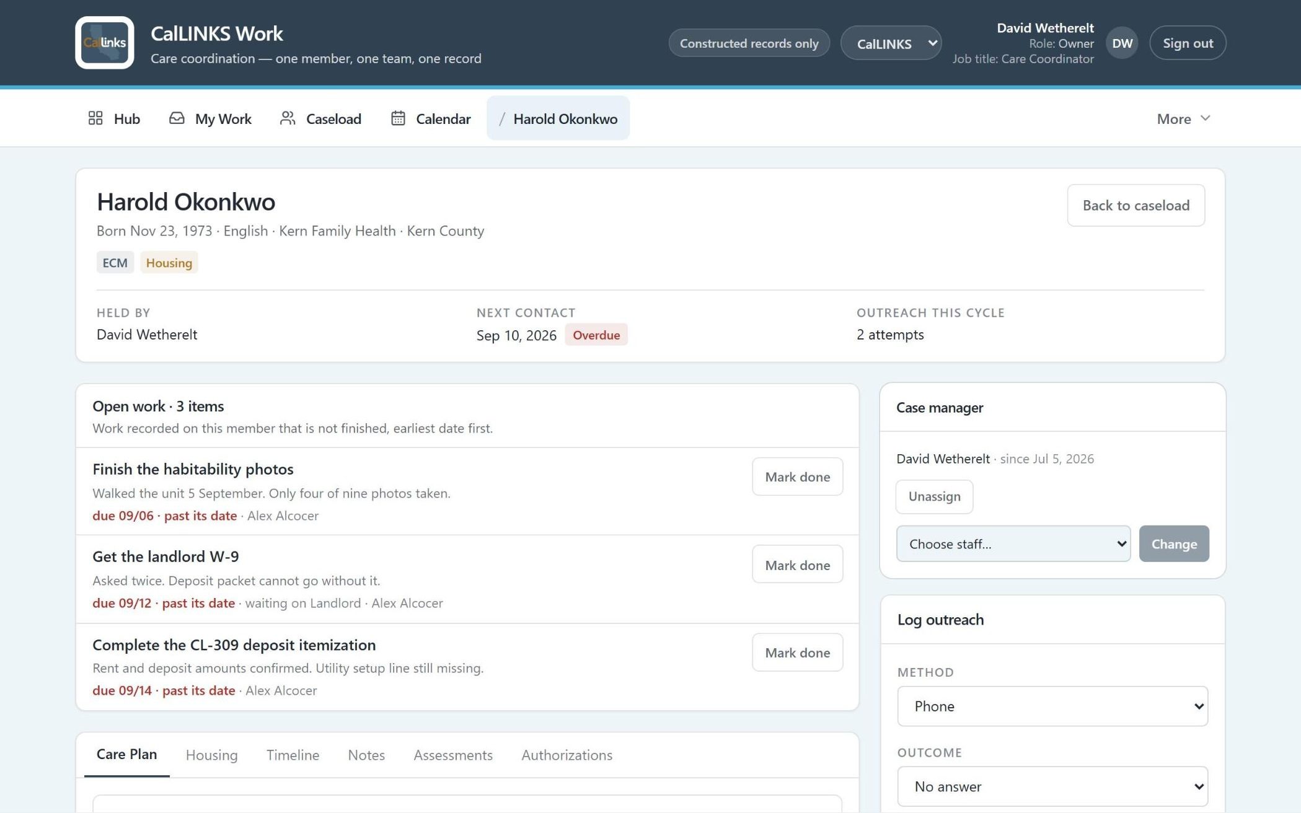1301x813 pixels.
Task: Expand the More menu chevron
Action: coord(1205,118)
